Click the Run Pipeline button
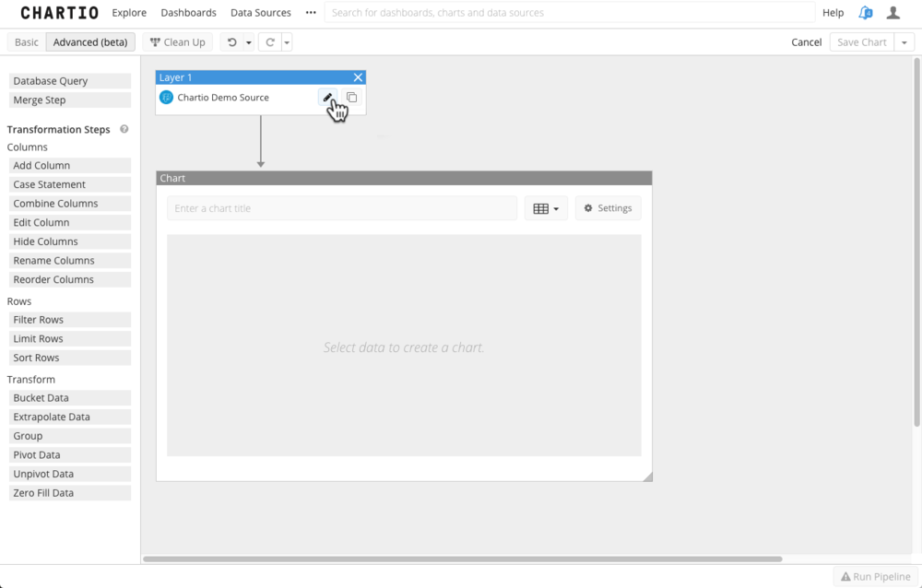 pyautogui.click(x=876, y=577)
